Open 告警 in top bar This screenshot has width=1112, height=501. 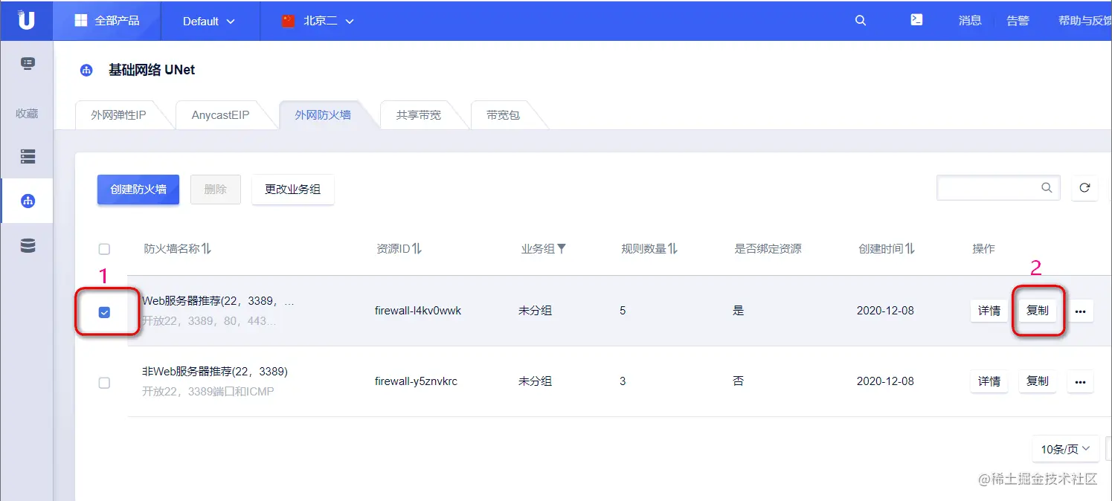1018,21
